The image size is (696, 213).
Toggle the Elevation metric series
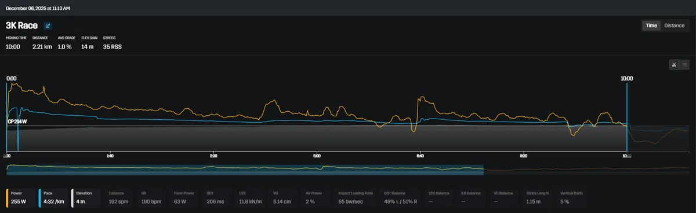click(86, 198)
